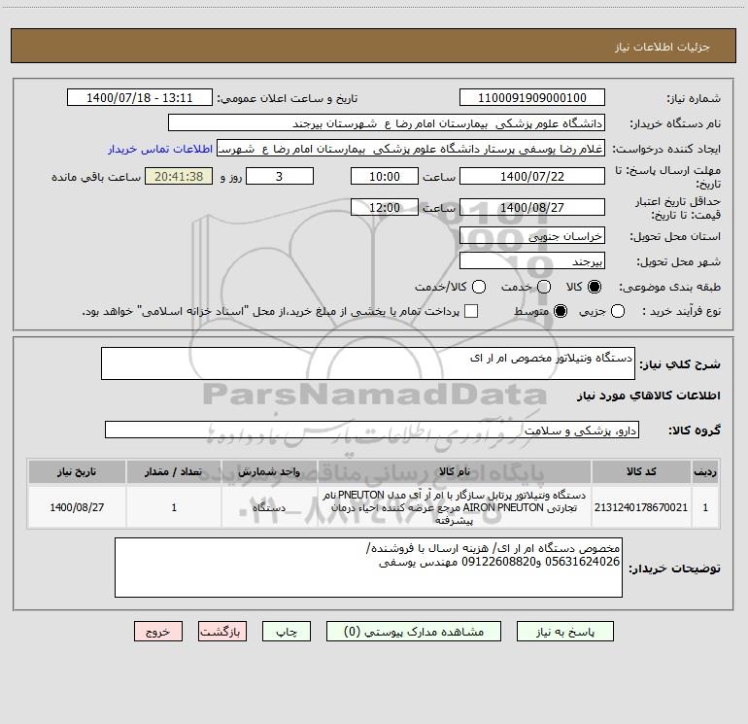
Task: Click the اطلاعات کالاهای مورد نیاز heading
Action: (x=649, y=396)
